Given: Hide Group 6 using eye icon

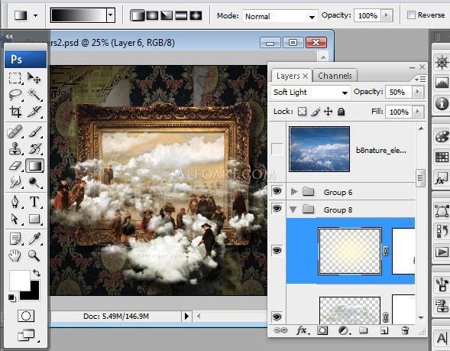Looking at the screenshot, I should pyautogui.click(x=277, y=190).
